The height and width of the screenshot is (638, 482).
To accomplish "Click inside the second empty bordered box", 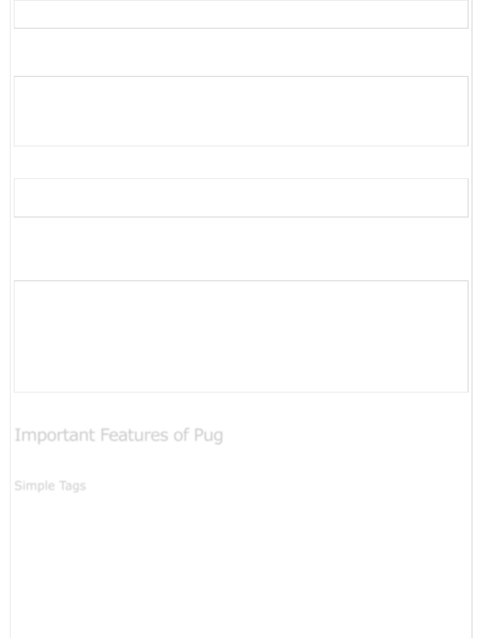I will pyautogui.click(x=241, y=111).
